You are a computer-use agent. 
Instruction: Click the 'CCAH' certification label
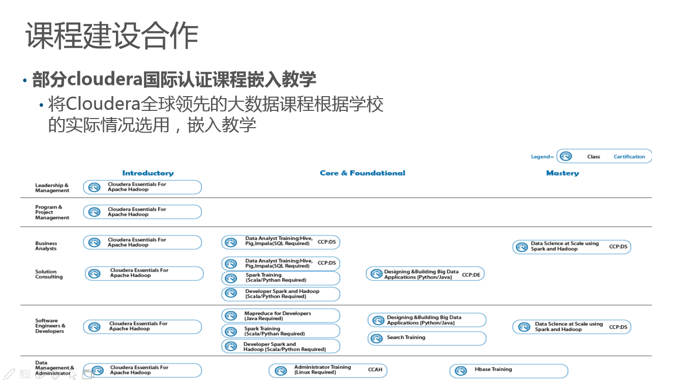point(375,369)
